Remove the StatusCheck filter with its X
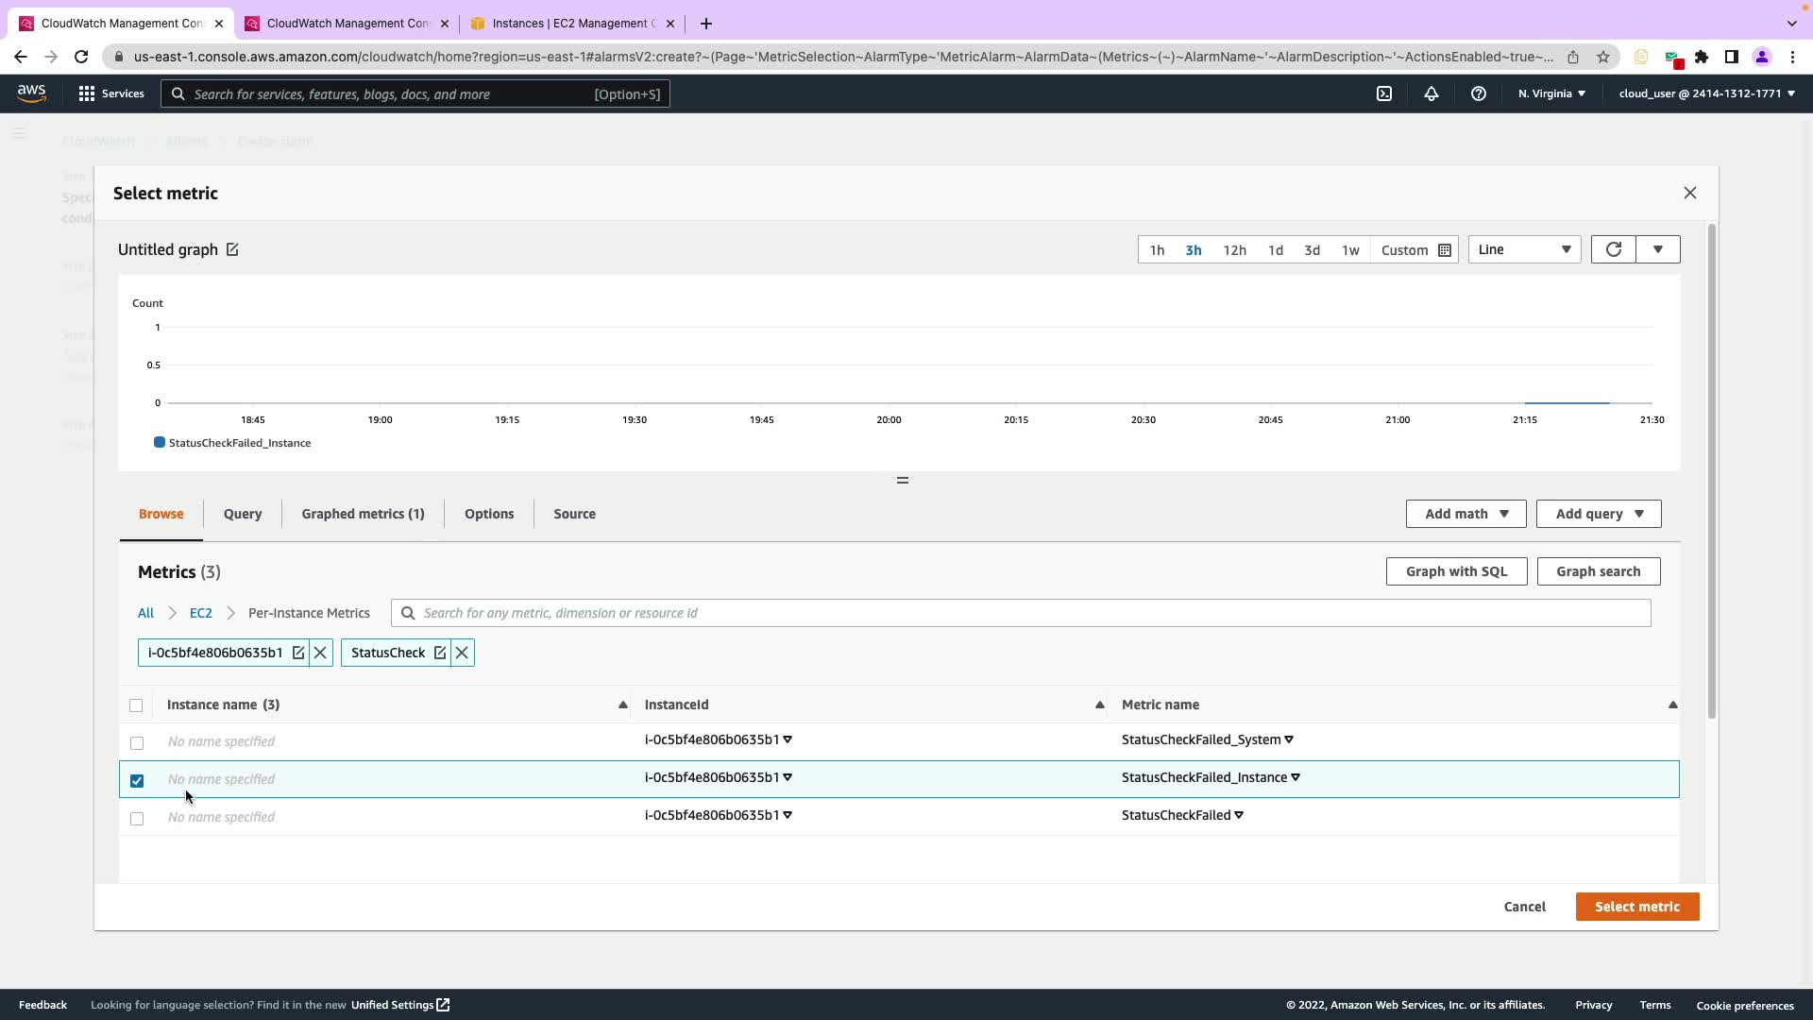This screenshot has height=1020, width=1813. tap(462, 653)
